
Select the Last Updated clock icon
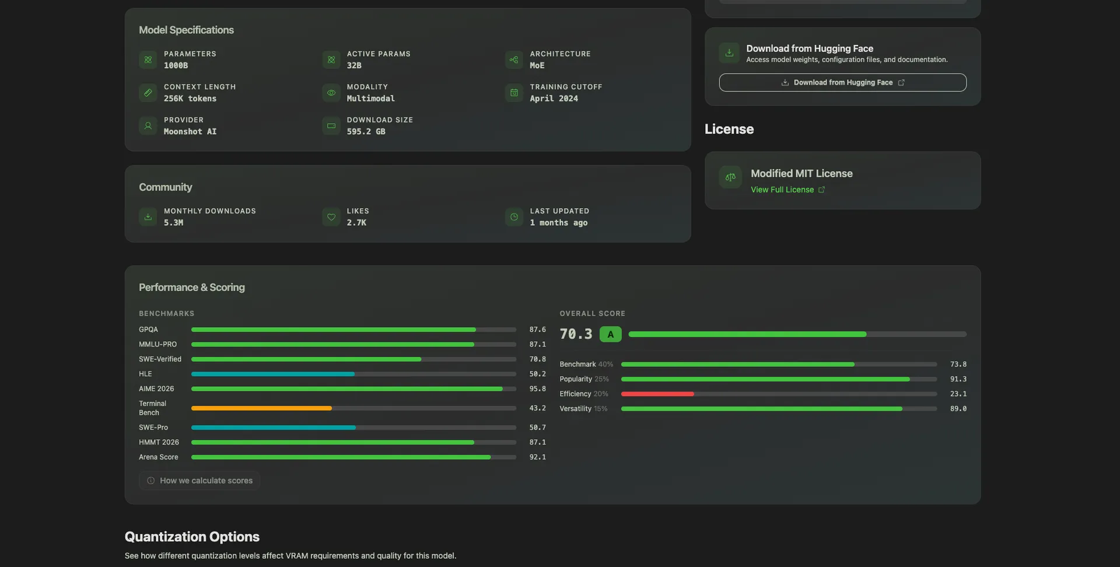(x=513, y=216)
